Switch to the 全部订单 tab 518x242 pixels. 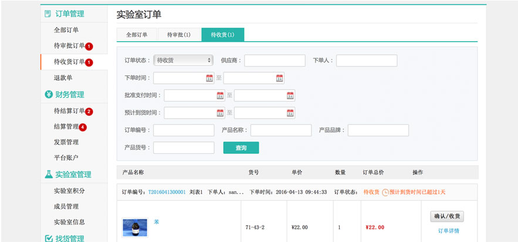pyautogui.click(x=137, y=35)
